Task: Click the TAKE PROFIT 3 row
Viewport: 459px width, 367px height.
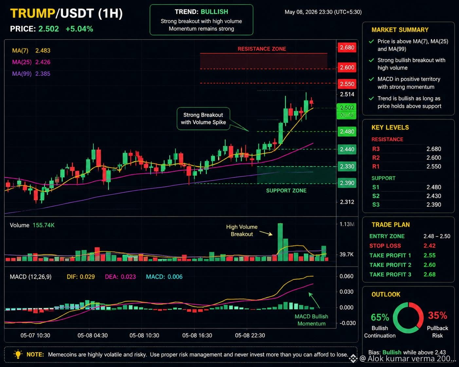Action: pyautogui.click(x=402, y=275)
